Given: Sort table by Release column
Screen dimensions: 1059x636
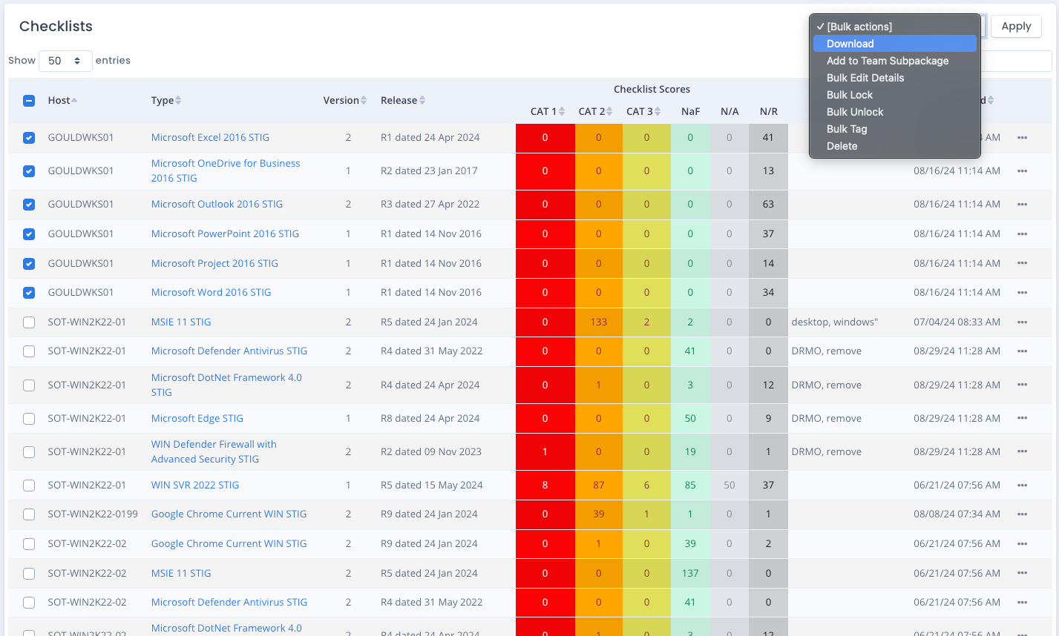Looking at the screenshot, I should [x=403, y=101].
